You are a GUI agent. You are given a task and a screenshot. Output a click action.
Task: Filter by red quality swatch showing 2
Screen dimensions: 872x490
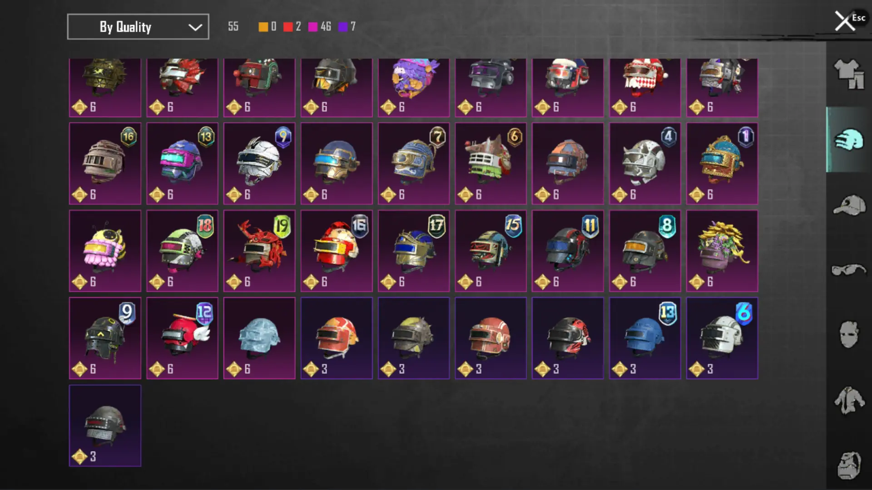292,27
